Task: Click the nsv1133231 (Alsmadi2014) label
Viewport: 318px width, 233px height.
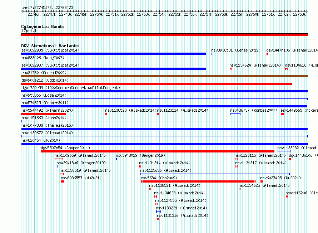Action: click(x=182, y=208)
